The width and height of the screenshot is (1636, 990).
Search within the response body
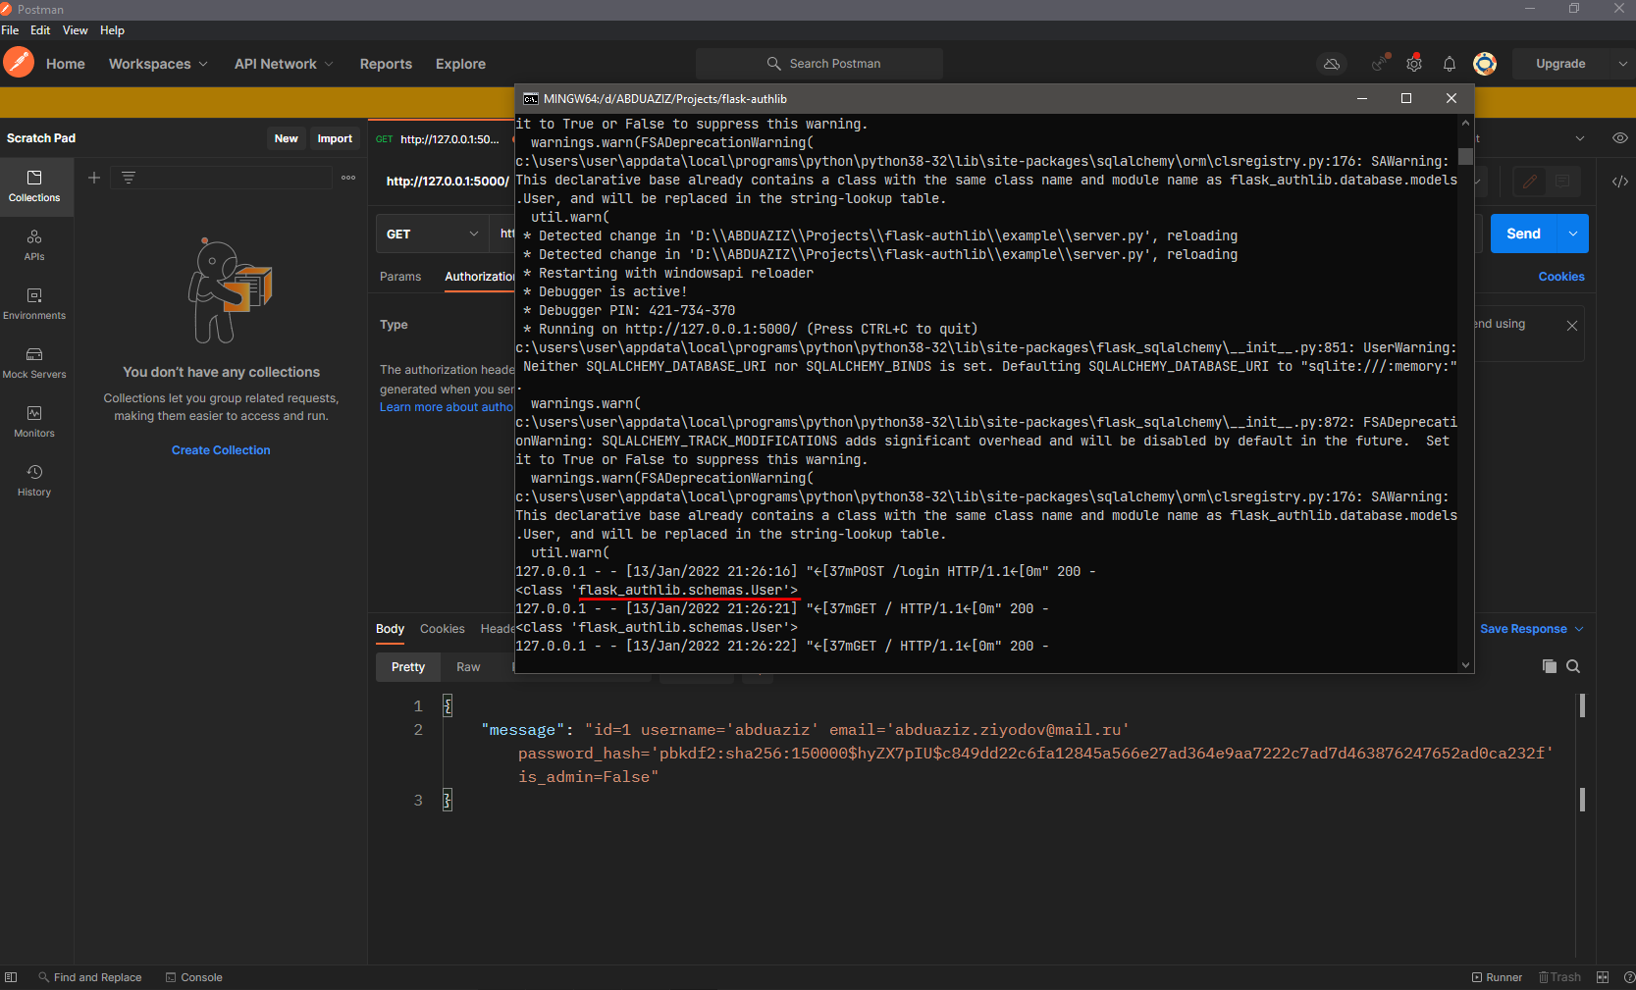pos(1573,666)
